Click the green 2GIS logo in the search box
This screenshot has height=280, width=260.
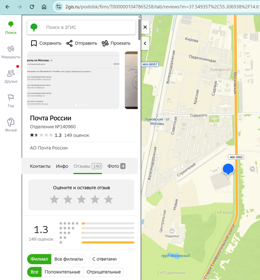[x=34, y=27]
